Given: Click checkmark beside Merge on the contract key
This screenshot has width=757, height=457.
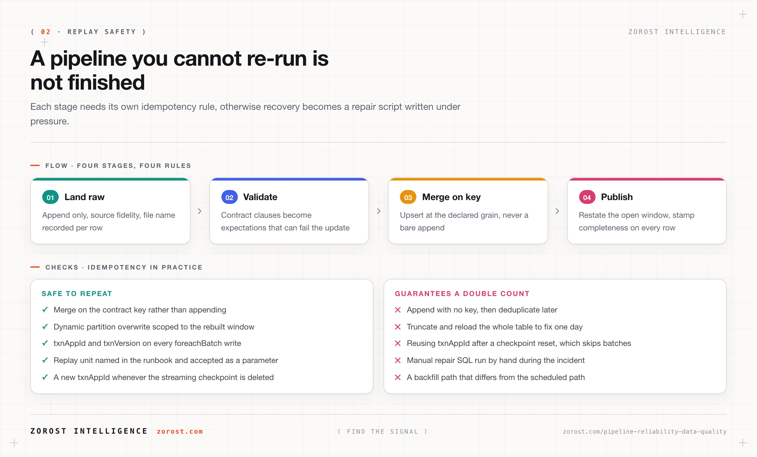Looking at the screenshot, I should click(x=45, y=310).
